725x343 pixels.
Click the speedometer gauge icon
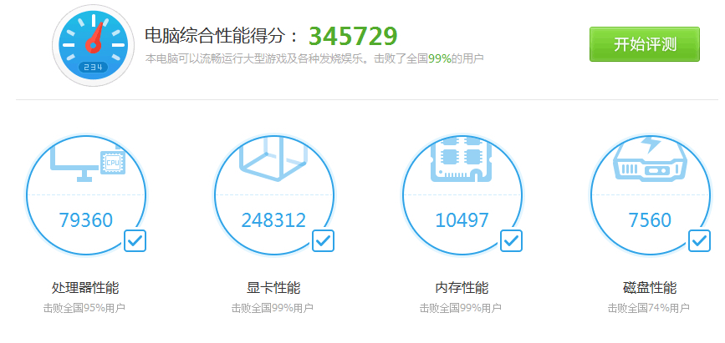point(94,45)
